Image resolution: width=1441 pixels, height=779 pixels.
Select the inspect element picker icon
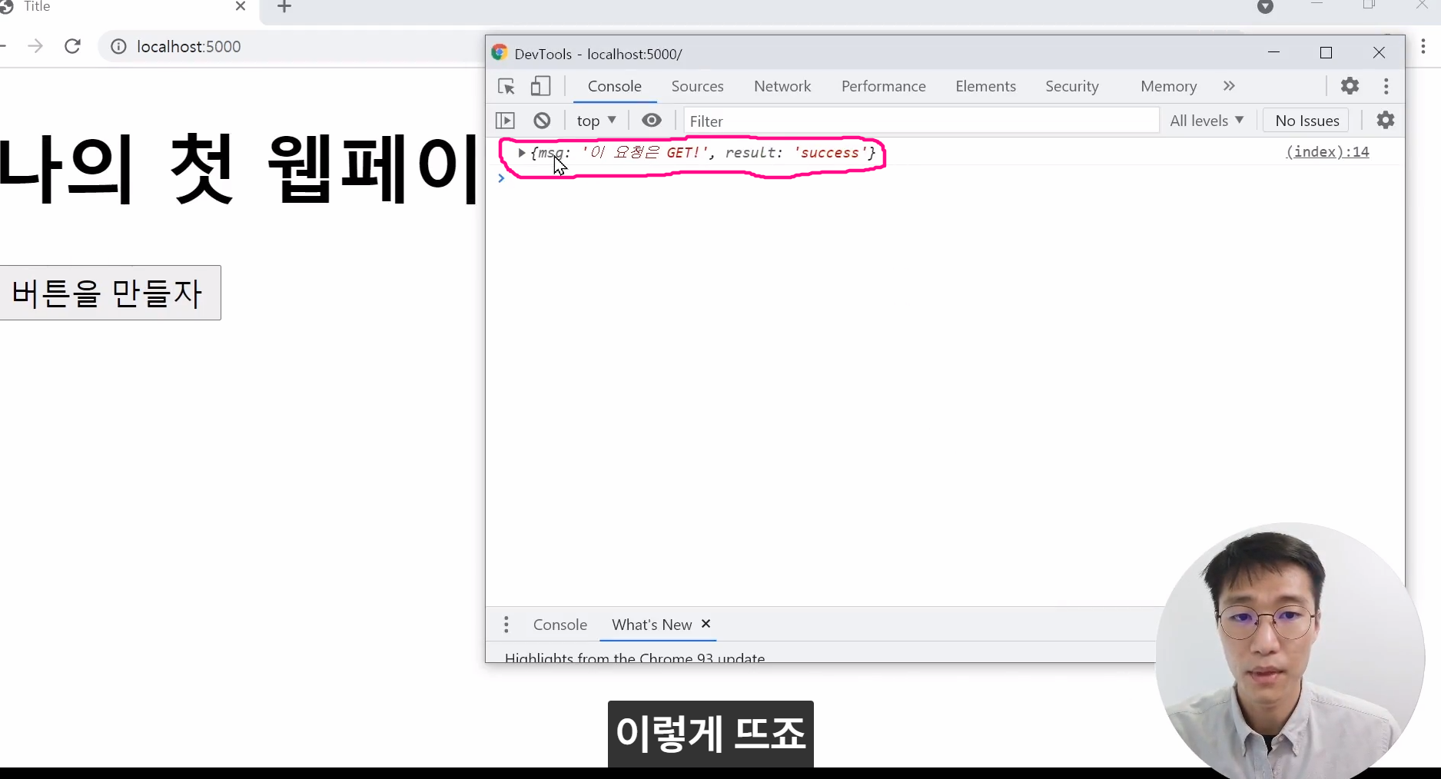coord(506,86)
